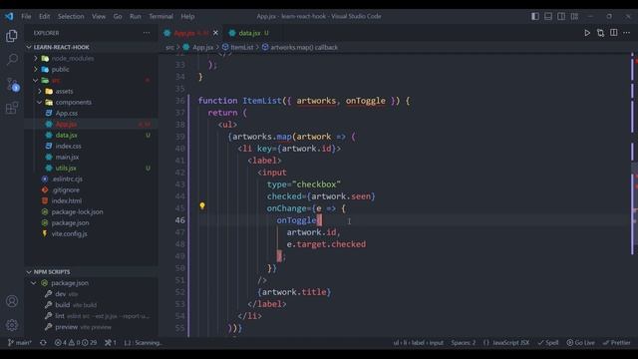The image size is (638, 359).
Task: Open the Search view in activity bar
Action: coord(12,60)
